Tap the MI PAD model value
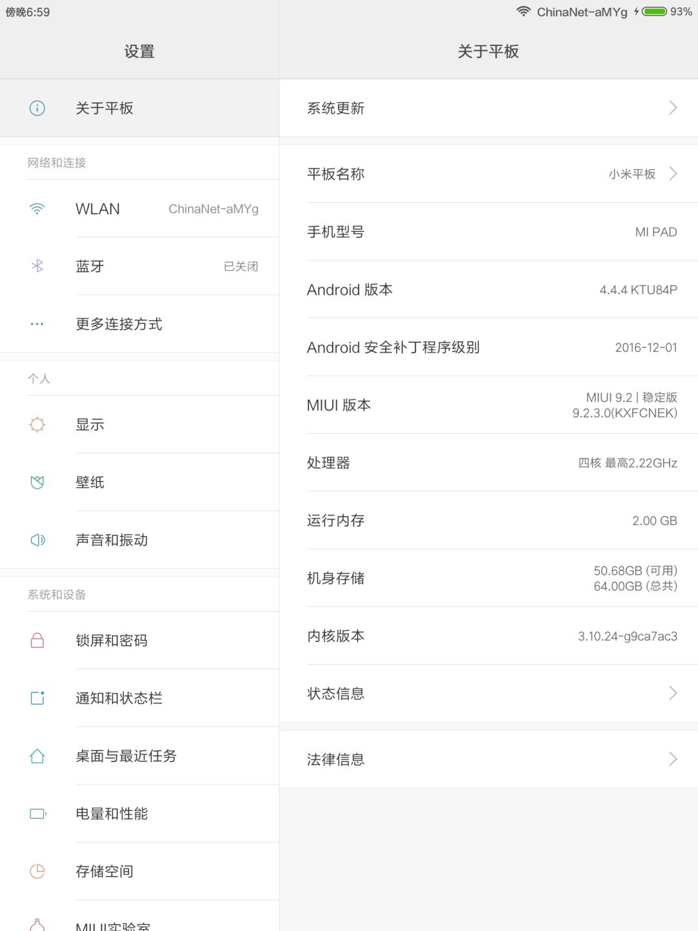Viewport: 698px width, 931px height. pos(656,232)
